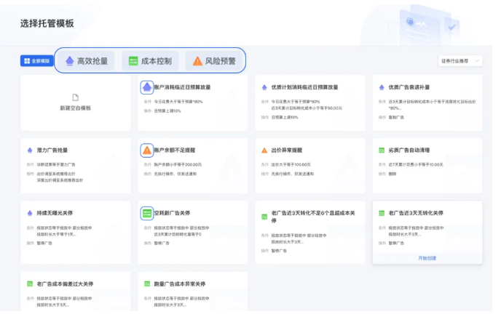The height and width of the screenshot is (322, 501).
Task: Select the 账户消耗临近日预算放量 template title
Action: 183,87
